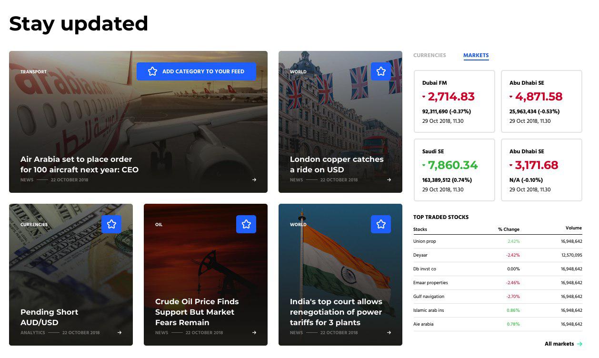This screenshot has width=599, height=358.
Task: Click arrow icon on Air Arabia article
Action: click(254, 180)
